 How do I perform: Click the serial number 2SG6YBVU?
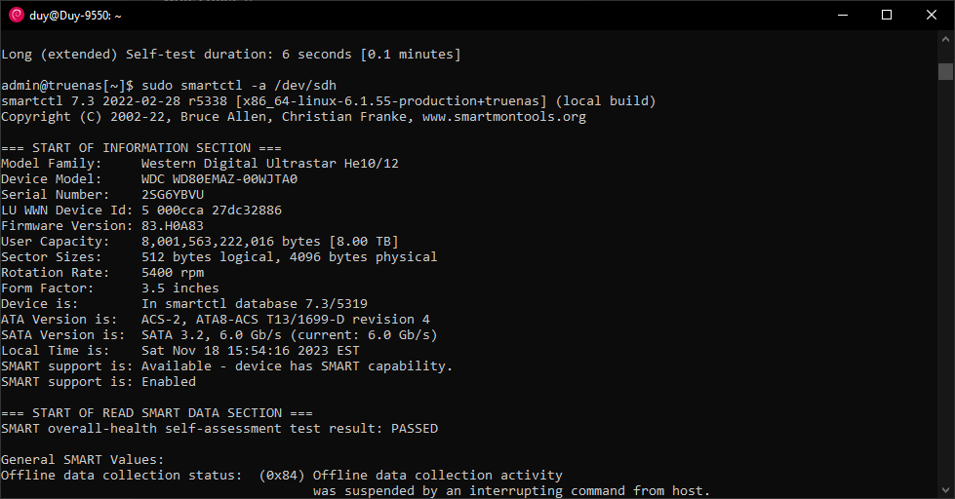[173, 195]
